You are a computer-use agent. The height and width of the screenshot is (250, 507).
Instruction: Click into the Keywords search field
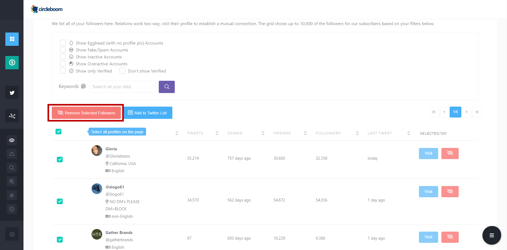(x=122, y=87)
